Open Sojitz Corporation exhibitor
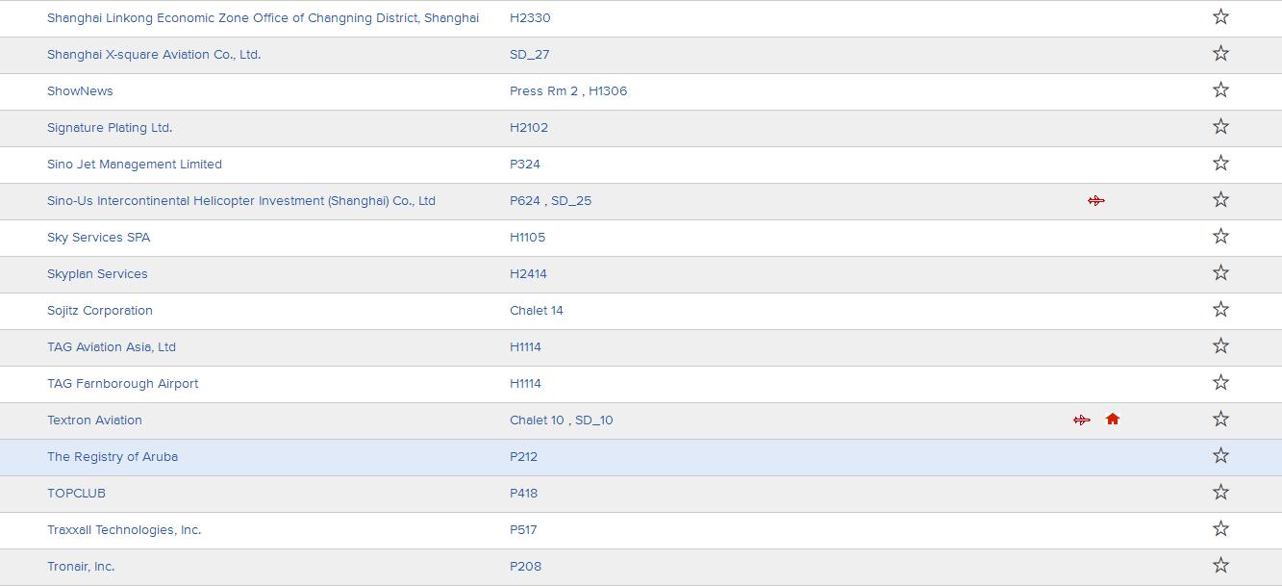This screenshot has width=1282, height=586. [x=100, y=310]
